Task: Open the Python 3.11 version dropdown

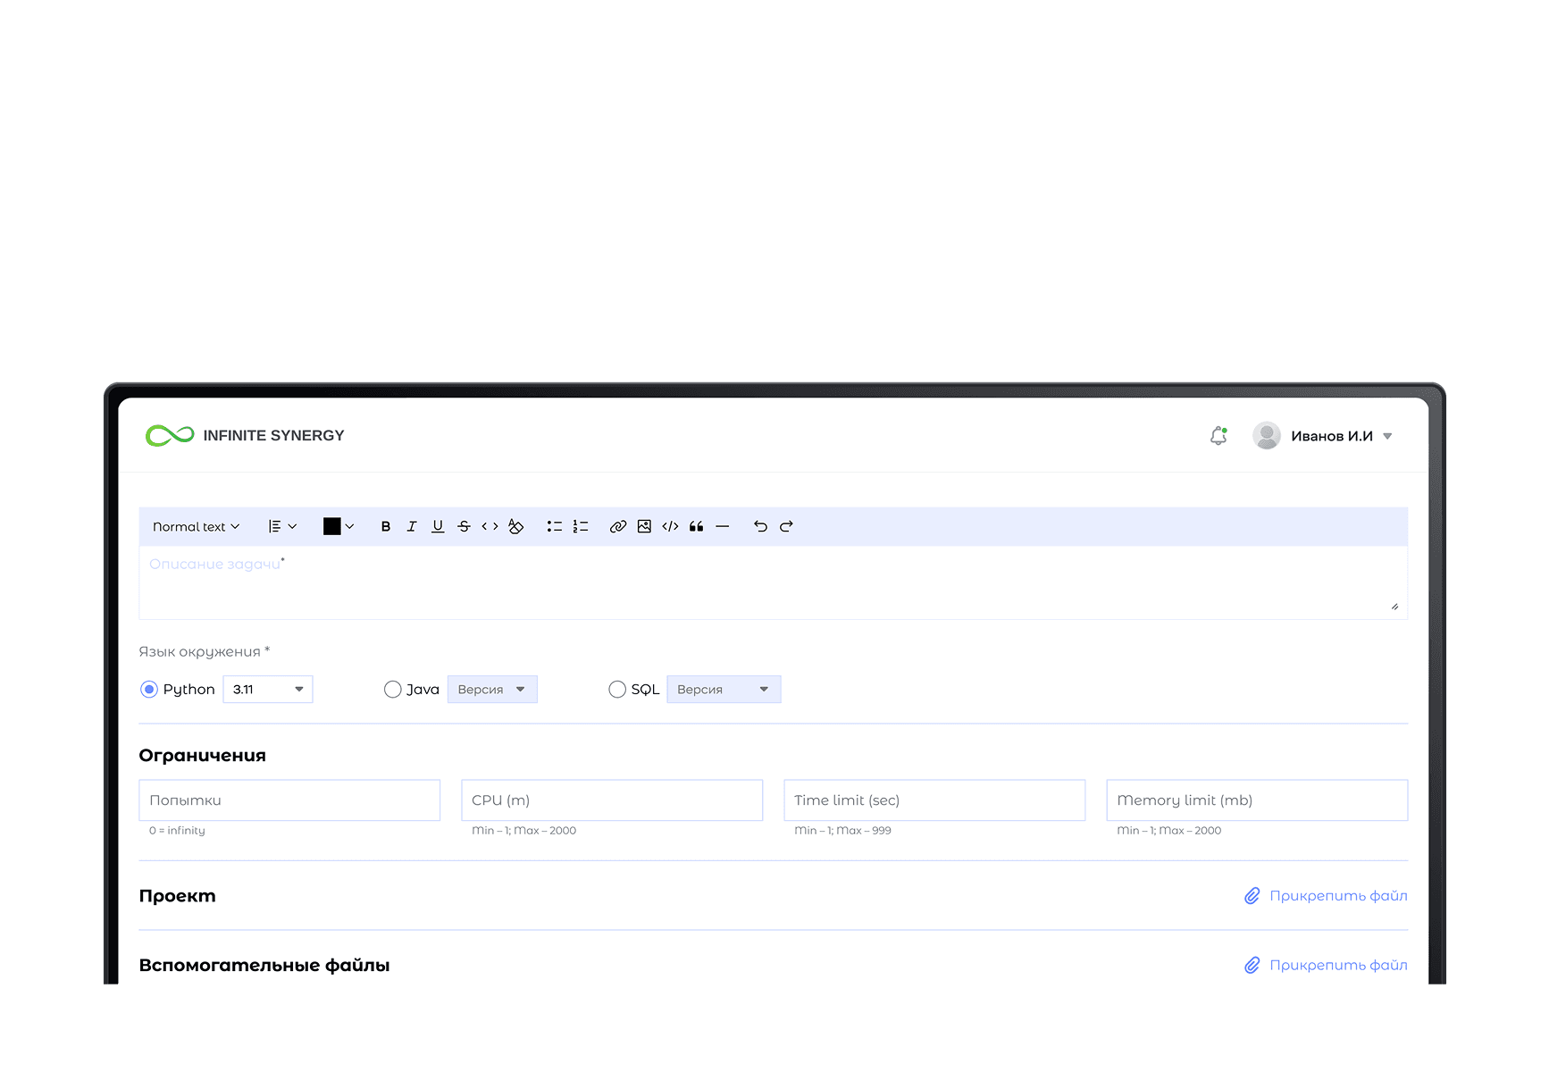Action: click(268, 690)
